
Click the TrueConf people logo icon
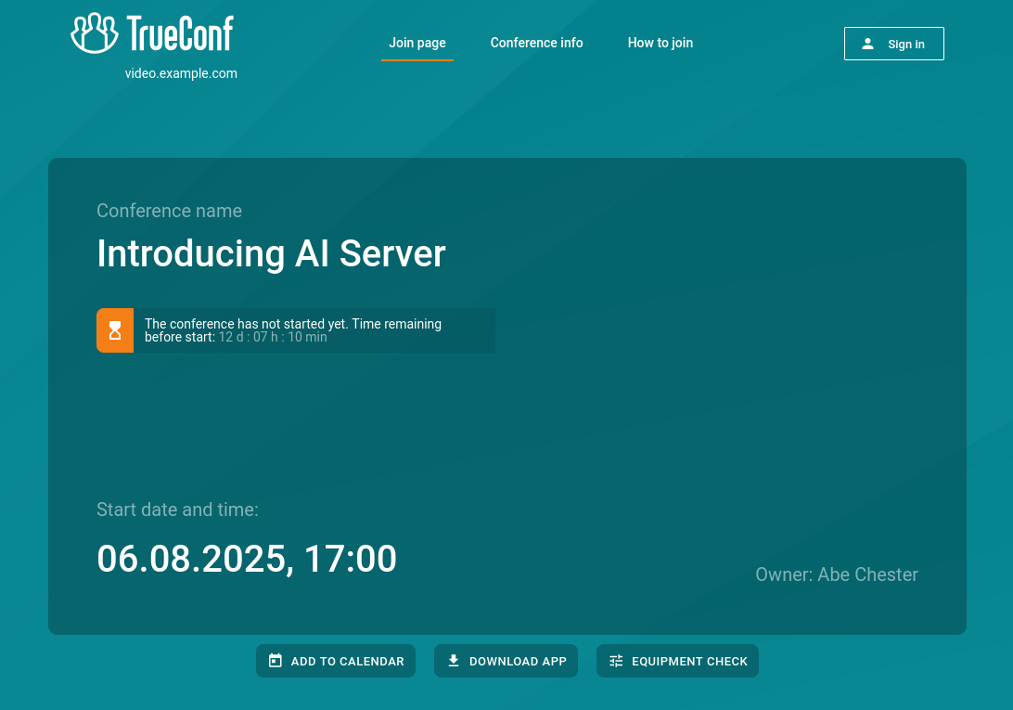(93, 33)
